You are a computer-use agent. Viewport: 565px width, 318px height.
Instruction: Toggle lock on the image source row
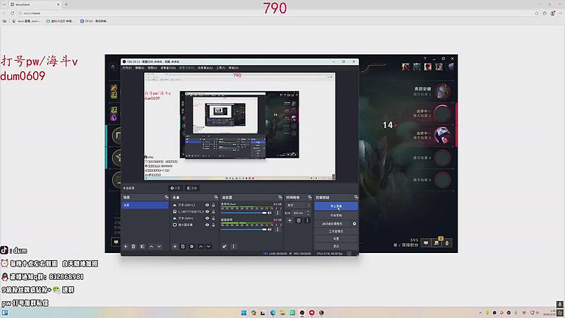click(x=213, y=212)
